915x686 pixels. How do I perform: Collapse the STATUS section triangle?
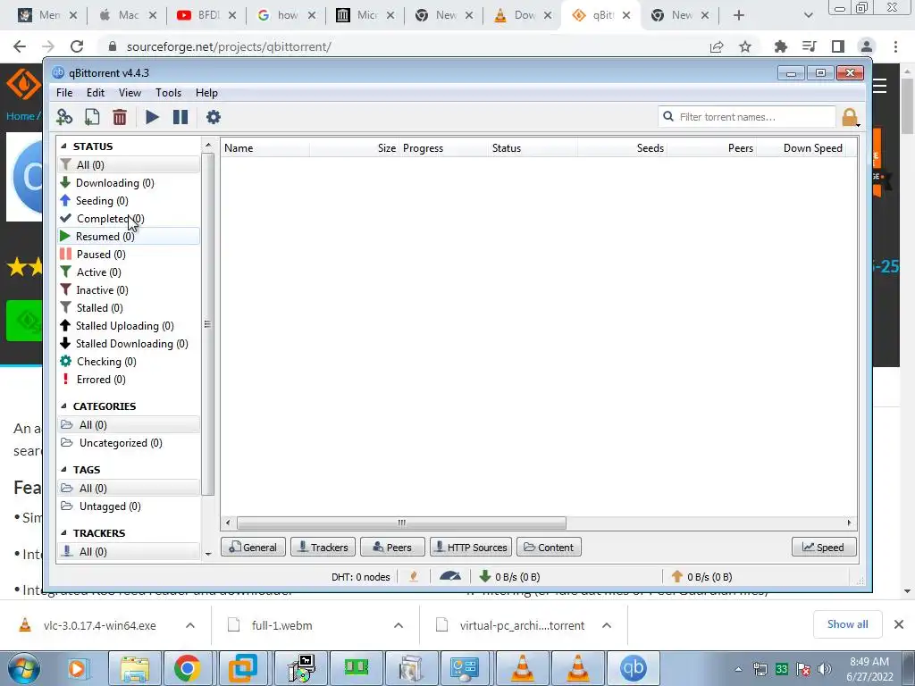(64, 146)
